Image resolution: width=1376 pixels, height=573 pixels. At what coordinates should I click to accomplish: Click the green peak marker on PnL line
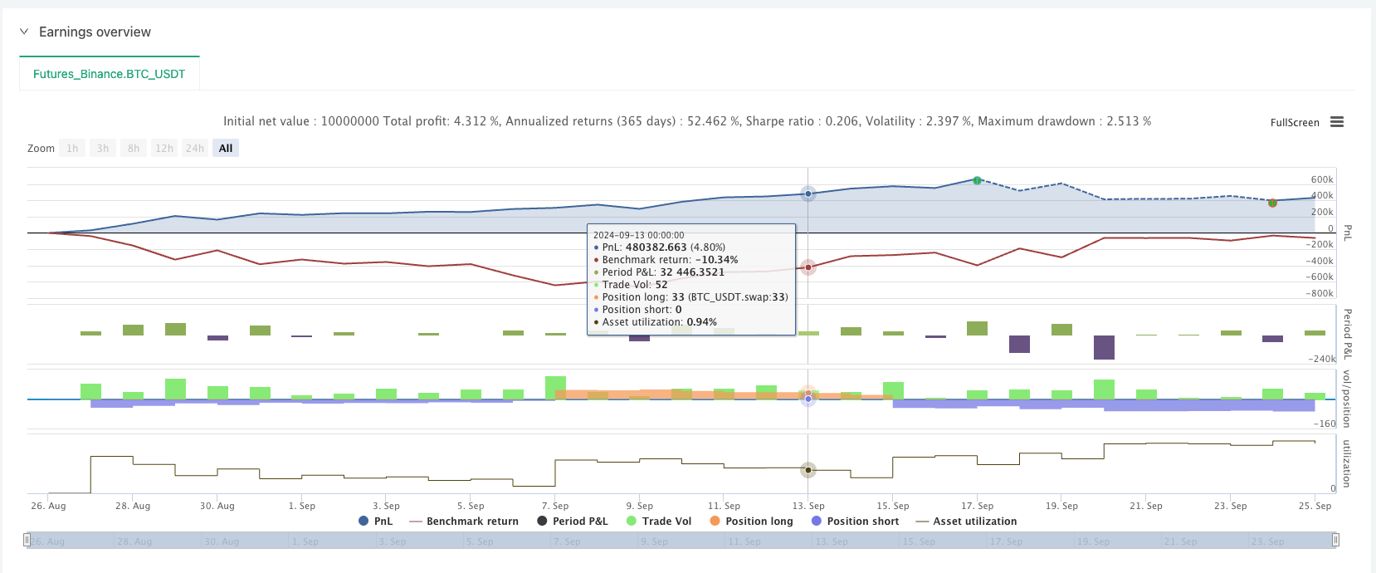pos(977,180)
